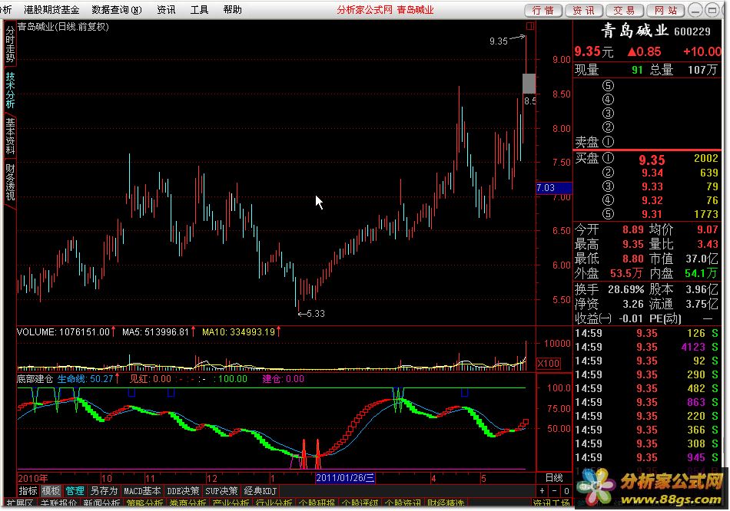Open the 工具 menu
This screenshot has width=730, height=511.
199,10
